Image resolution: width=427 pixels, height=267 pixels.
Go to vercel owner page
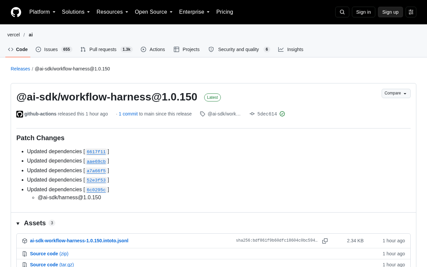pyautogui.click(x=14, y=35)
